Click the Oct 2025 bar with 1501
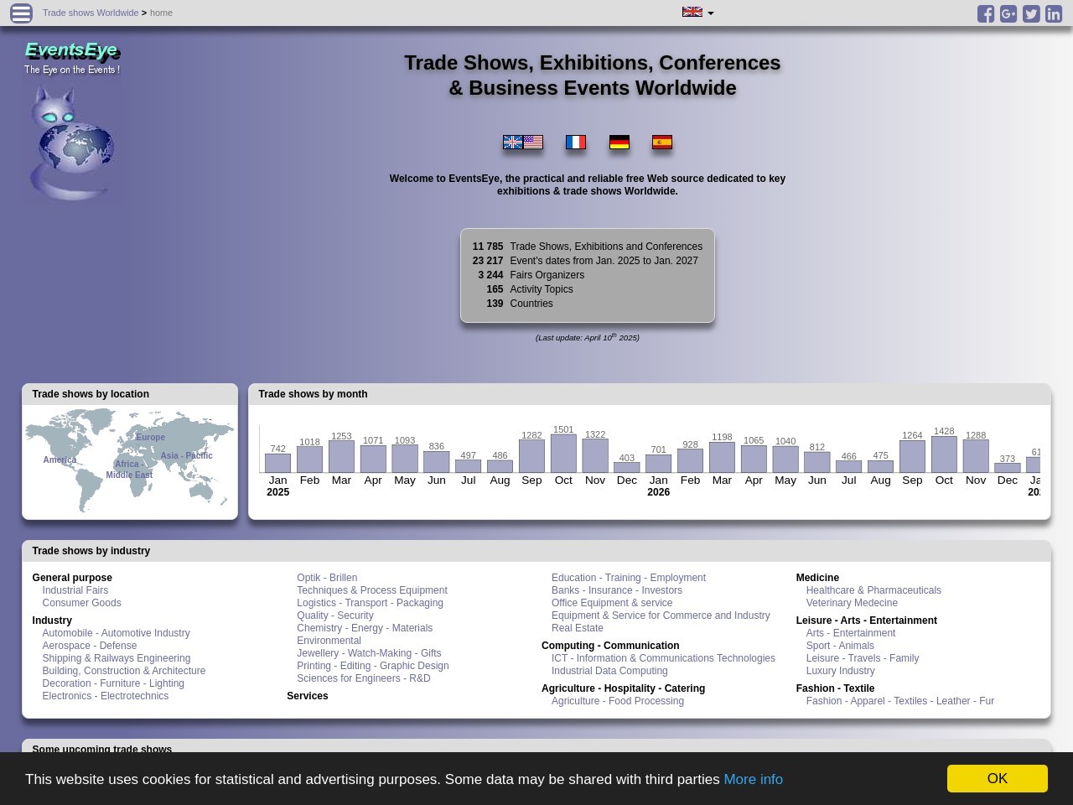 click(563, 454)
